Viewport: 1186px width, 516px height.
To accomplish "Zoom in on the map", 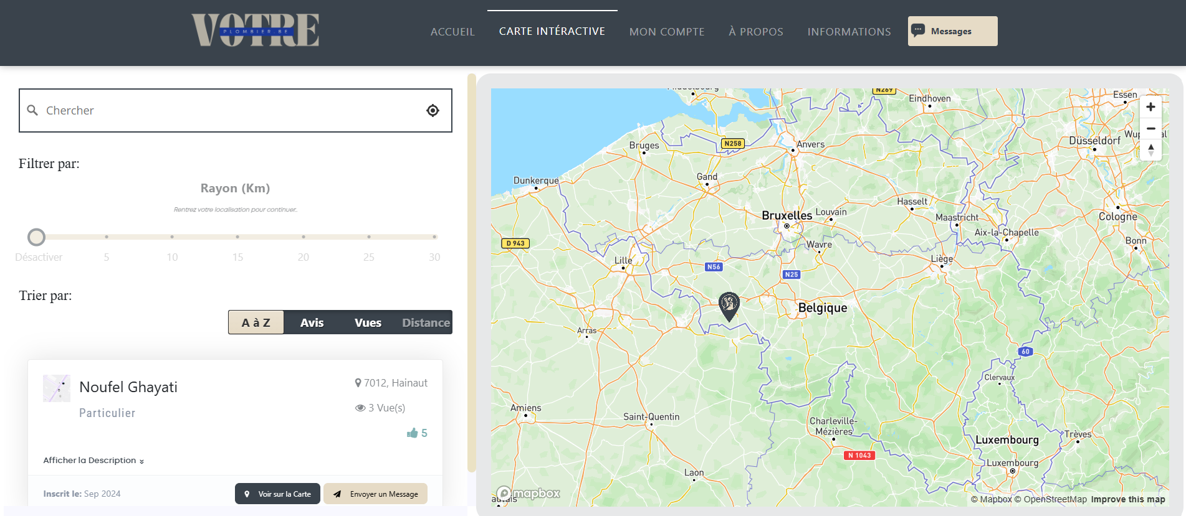I will [x=1150, y=107].
